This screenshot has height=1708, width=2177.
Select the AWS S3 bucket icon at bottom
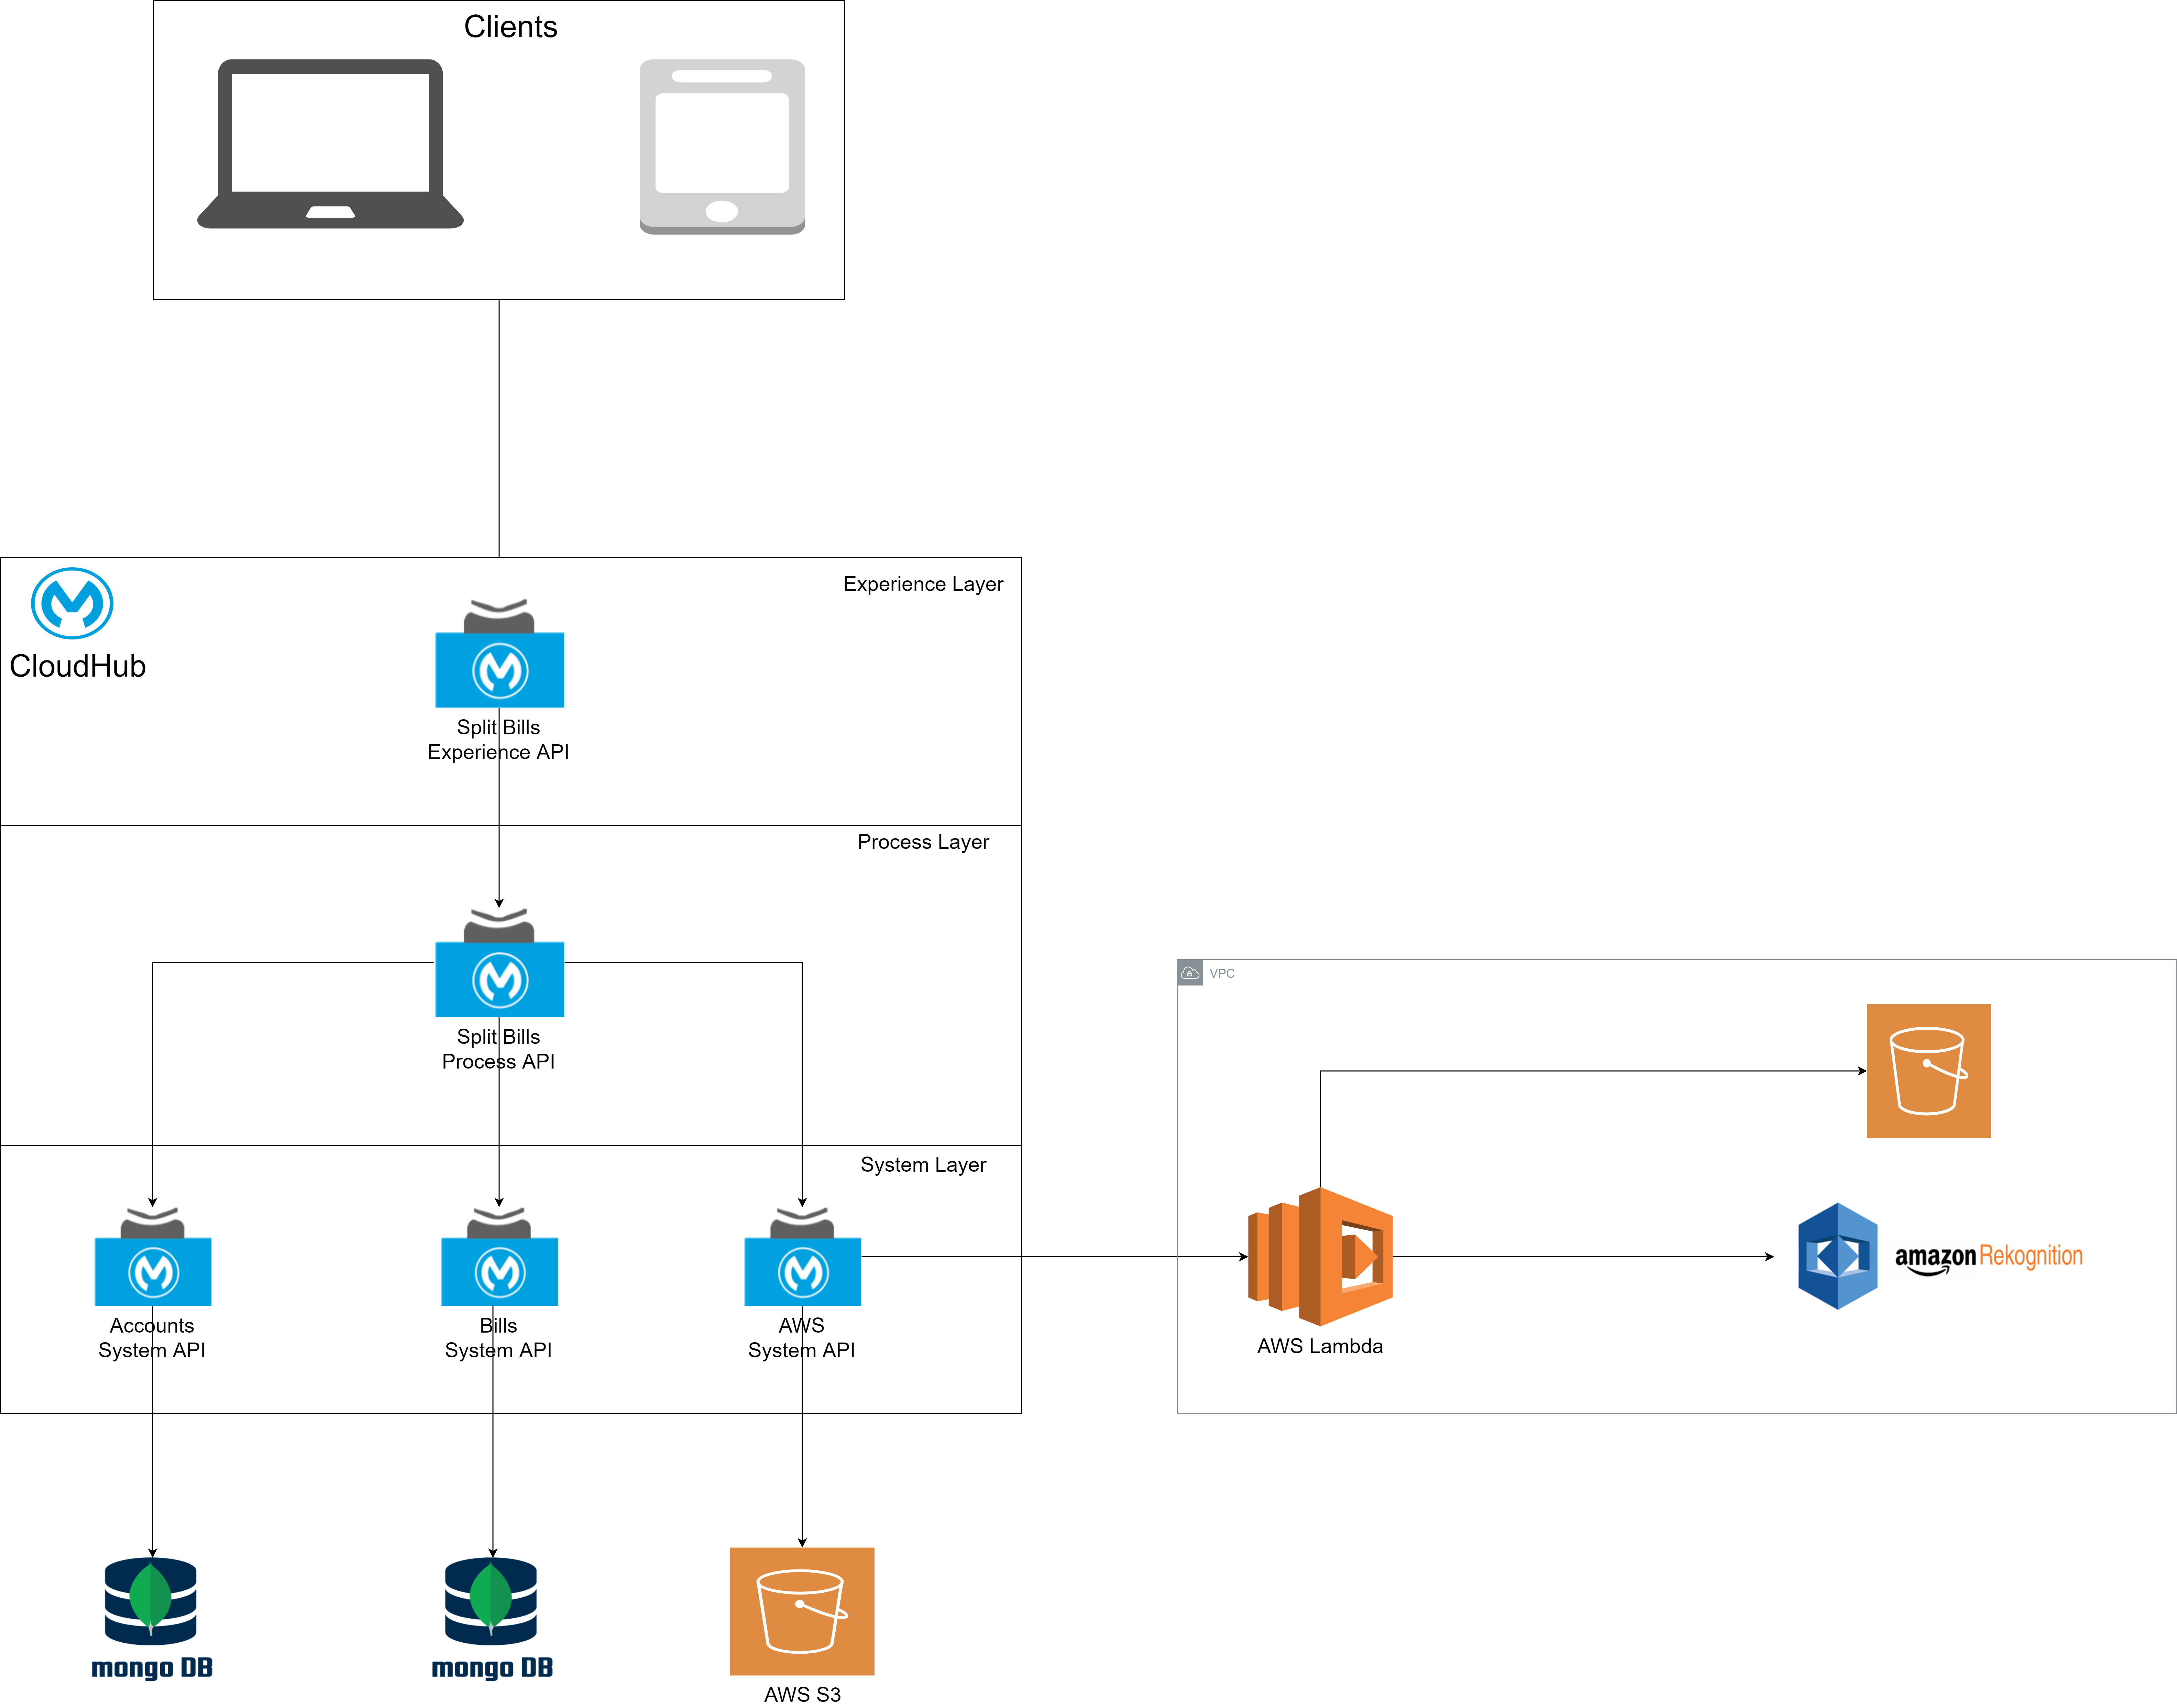[802, 1611]
